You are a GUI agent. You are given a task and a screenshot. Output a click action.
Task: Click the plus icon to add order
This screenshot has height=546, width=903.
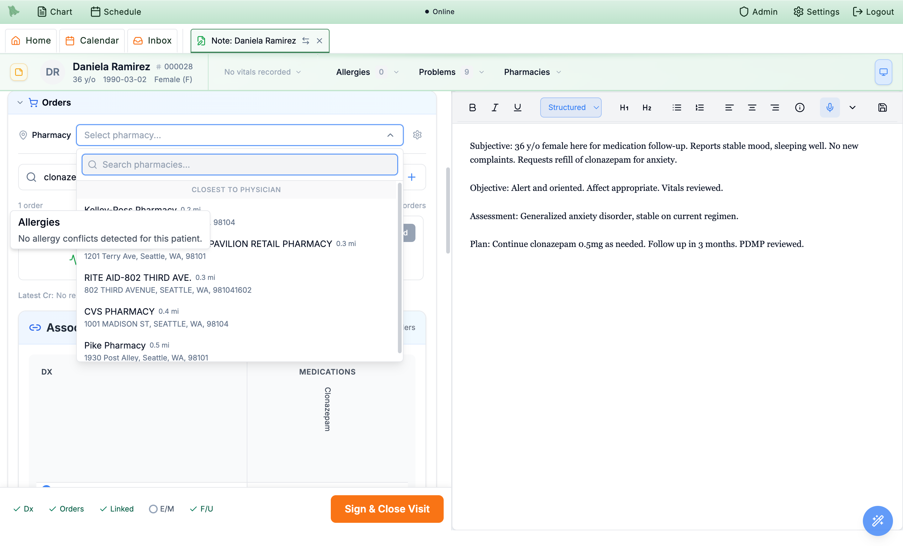412,177
